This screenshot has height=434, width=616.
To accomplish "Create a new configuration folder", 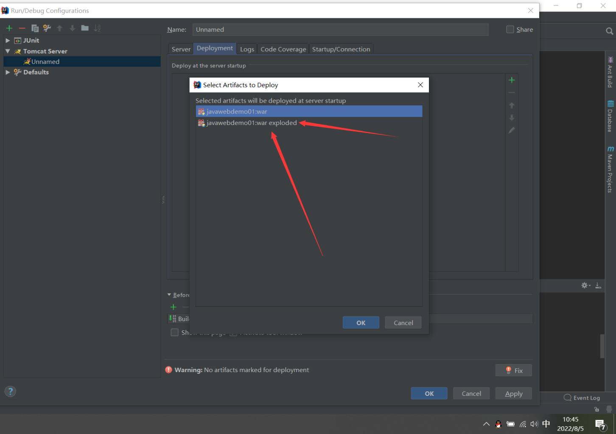I will point(85,28).
